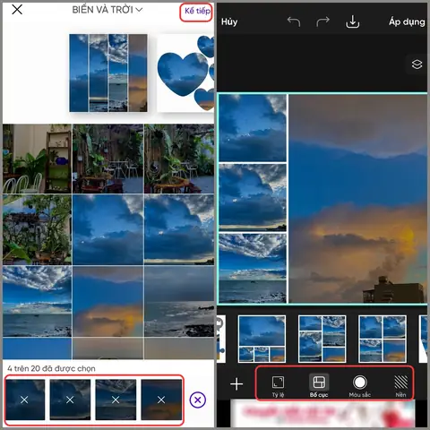Download the collage with the save icon

pyautogui.click(x=353, y=21)
